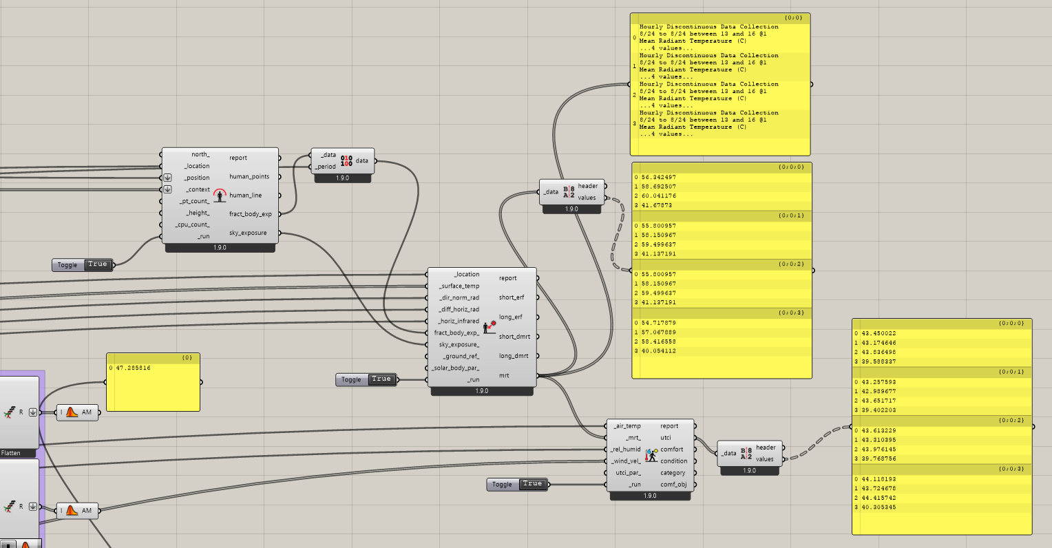
Task: Click the bell curve icon on the upper AM component
Action: coord(73,412)
